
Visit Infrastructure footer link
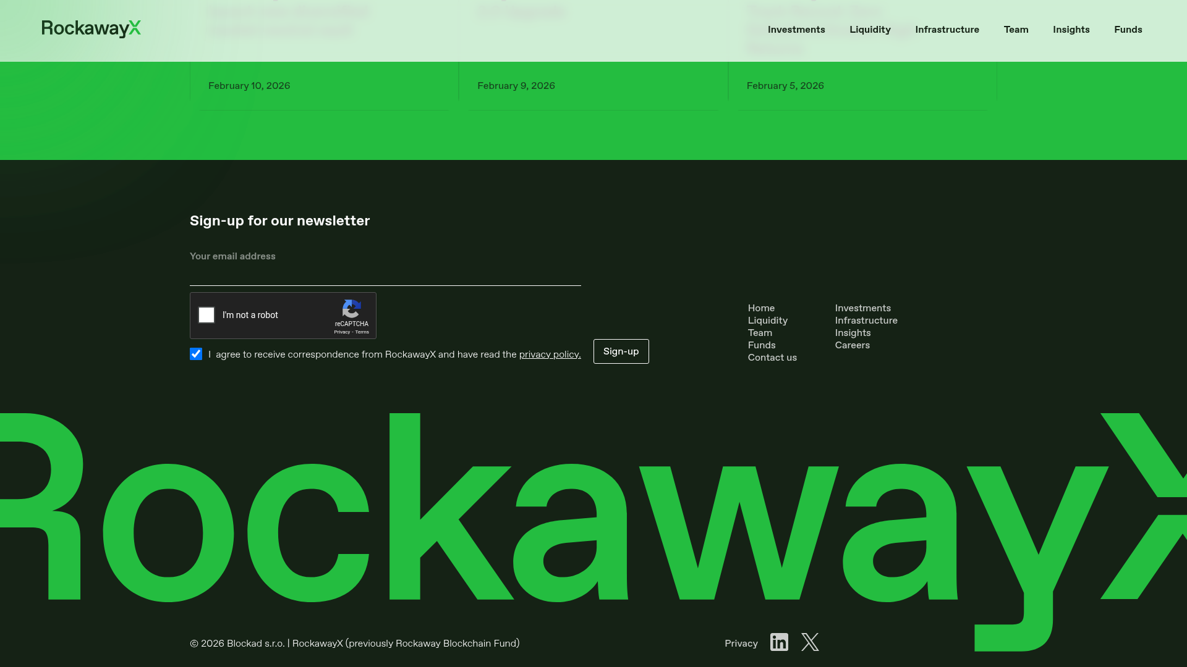[x=866, y=321]
